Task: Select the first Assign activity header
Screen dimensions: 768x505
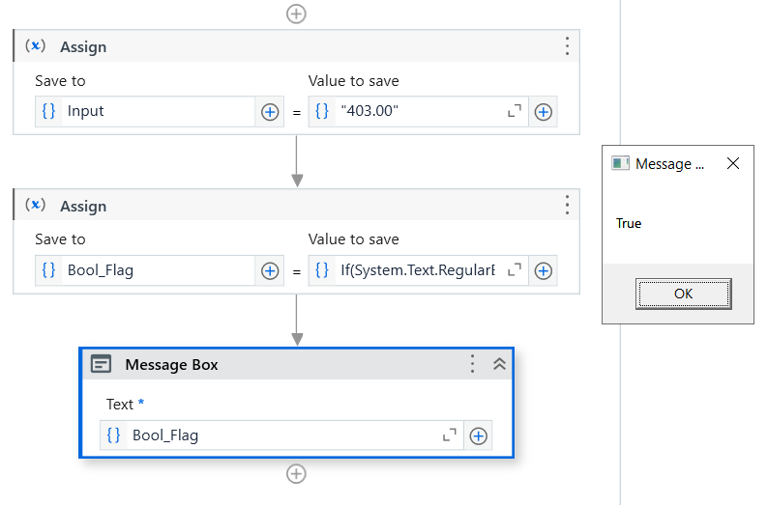Action: click(290, 46)
